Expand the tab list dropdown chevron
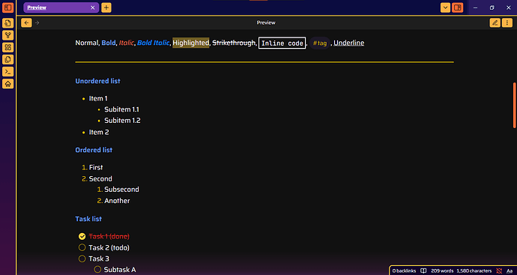Screen dimensions: 517x275 click(x=446, y=7)
